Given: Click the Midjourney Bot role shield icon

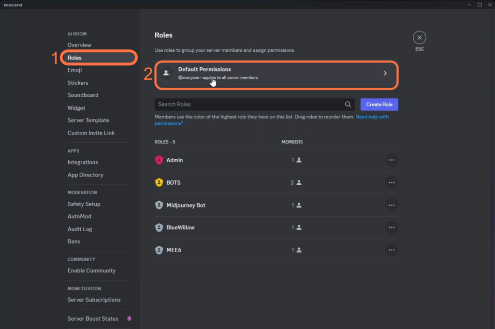Looking at the screenshot, I should [x=159, y=205].
